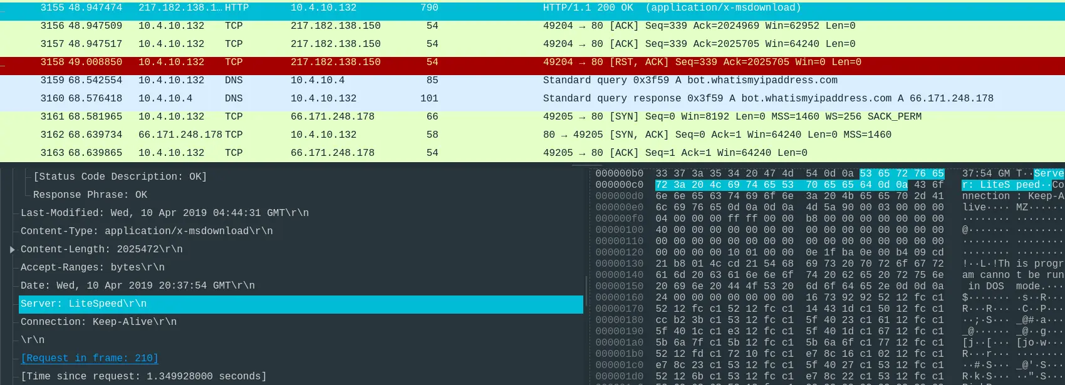Screen dimensions: 1065x385
Task: Select the Last-Modified header line
Action: click(x=164, y=213)
